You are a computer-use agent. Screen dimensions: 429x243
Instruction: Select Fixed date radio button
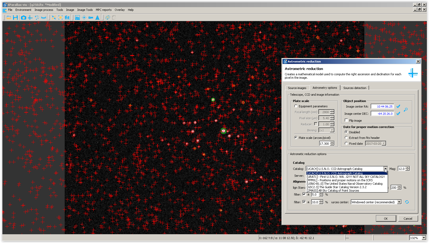pos(346,143)
